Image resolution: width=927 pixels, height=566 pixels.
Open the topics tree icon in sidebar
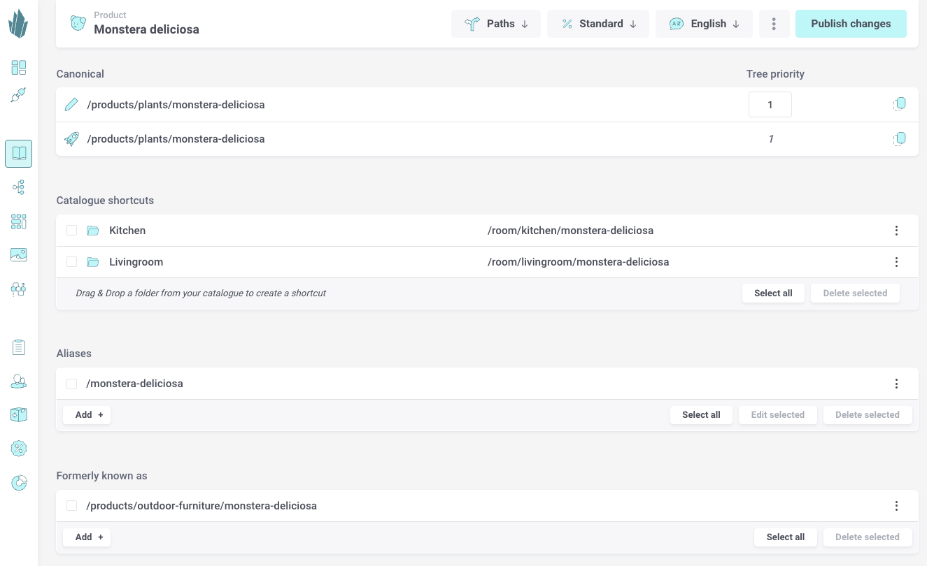tap(19, 187)
